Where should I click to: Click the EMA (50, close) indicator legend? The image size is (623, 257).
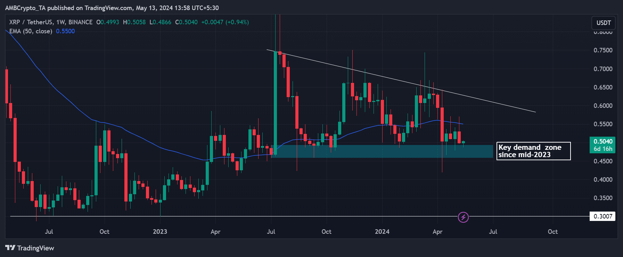click(31, 31)
